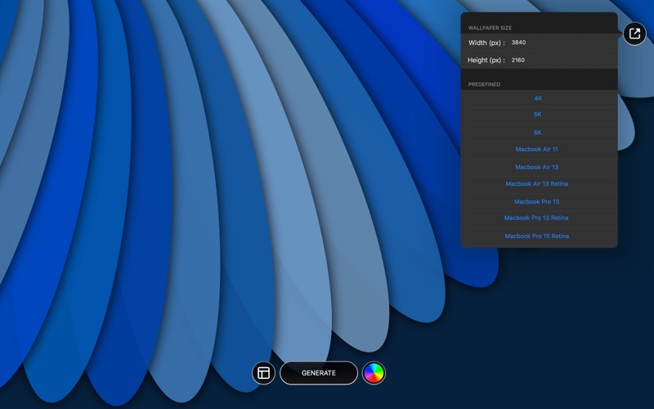The height and width of the screenshot is (409, 654).
Task: Open the rainbow color wheel picker
Action: 374,373
